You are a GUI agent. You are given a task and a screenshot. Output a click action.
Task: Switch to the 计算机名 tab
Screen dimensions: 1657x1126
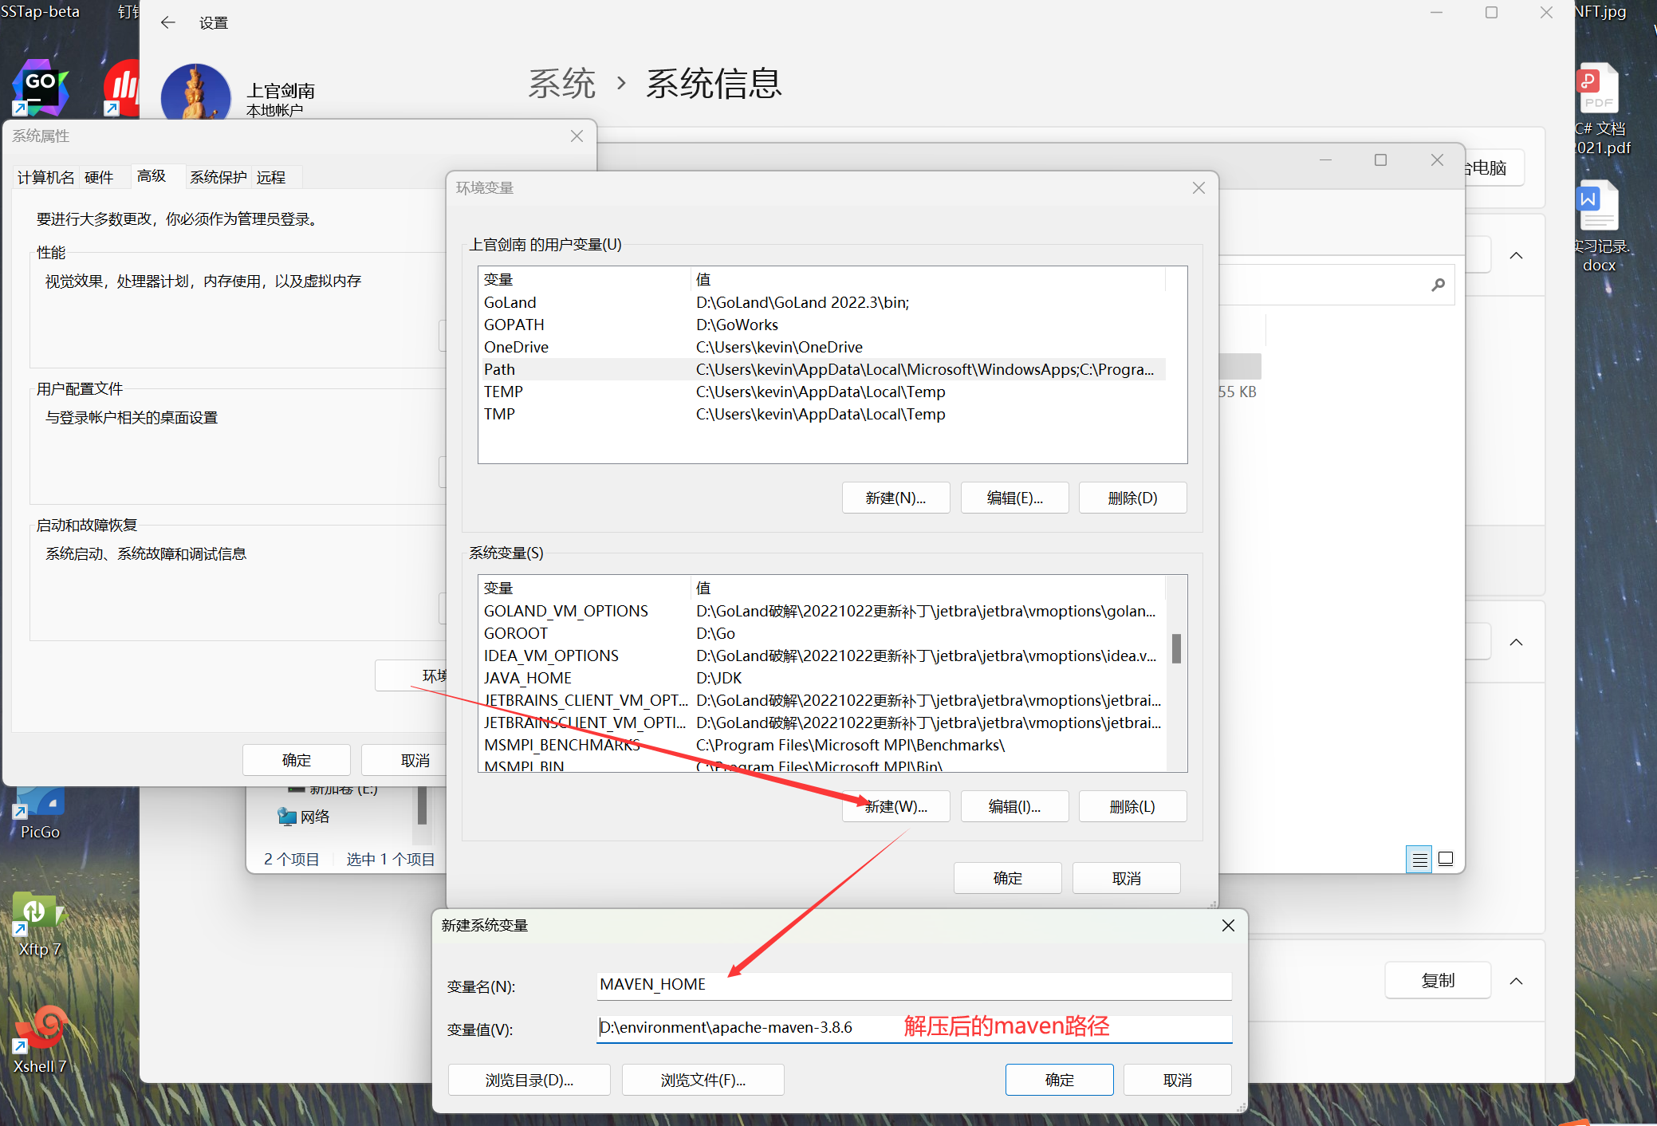45,177
